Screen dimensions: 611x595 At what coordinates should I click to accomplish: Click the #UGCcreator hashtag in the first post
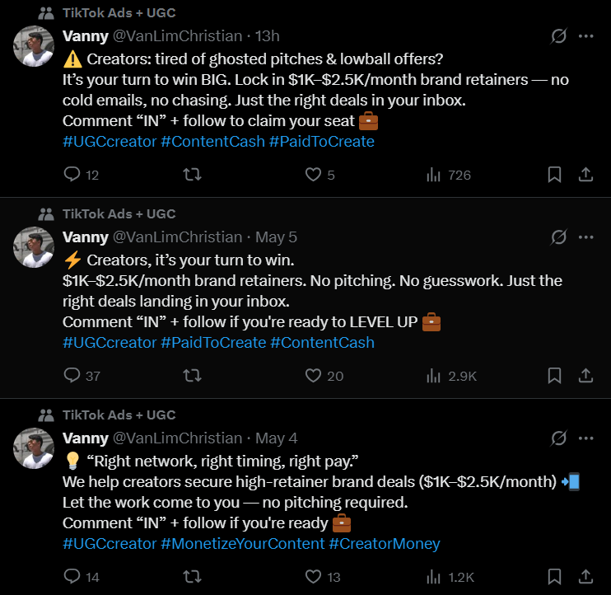109,141
